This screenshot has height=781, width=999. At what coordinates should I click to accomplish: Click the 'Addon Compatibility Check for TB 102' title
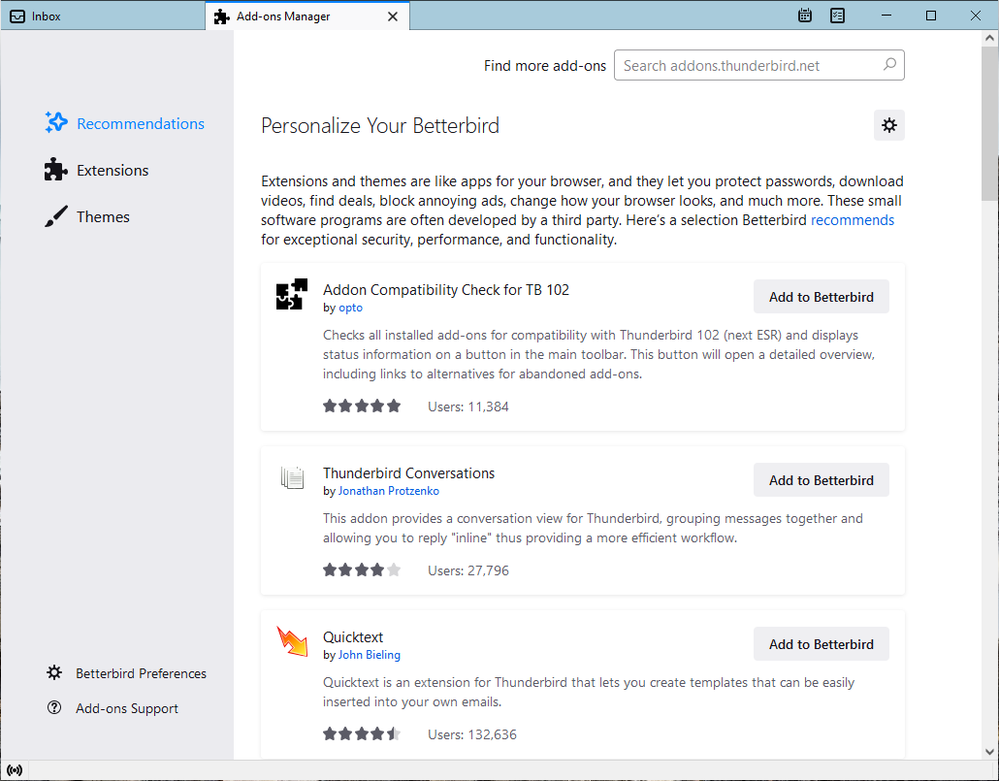[446, 289]
